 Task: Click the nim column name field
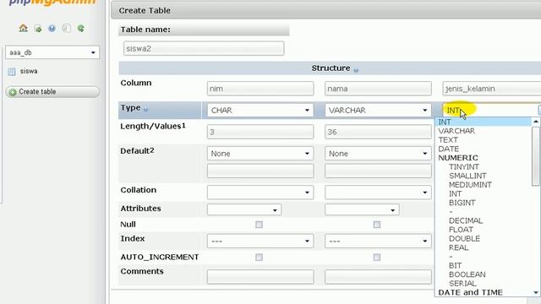(260, 89)
